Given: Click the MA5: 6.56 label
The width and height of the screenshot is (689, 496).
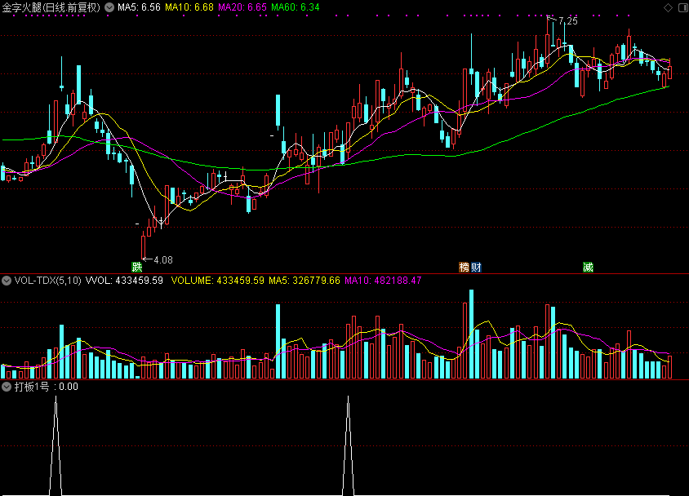Looking at the screenshot, I should 139,7.
